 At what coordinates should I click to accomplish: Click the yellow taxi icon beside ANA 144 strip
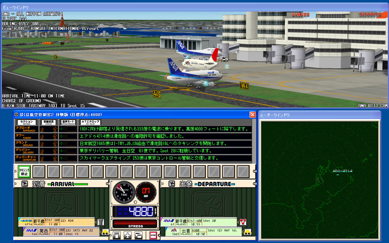point(105,232)
